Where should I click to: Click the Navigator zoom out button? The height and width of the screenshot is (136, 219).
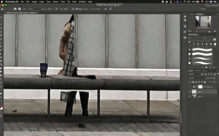click(196, 31)
